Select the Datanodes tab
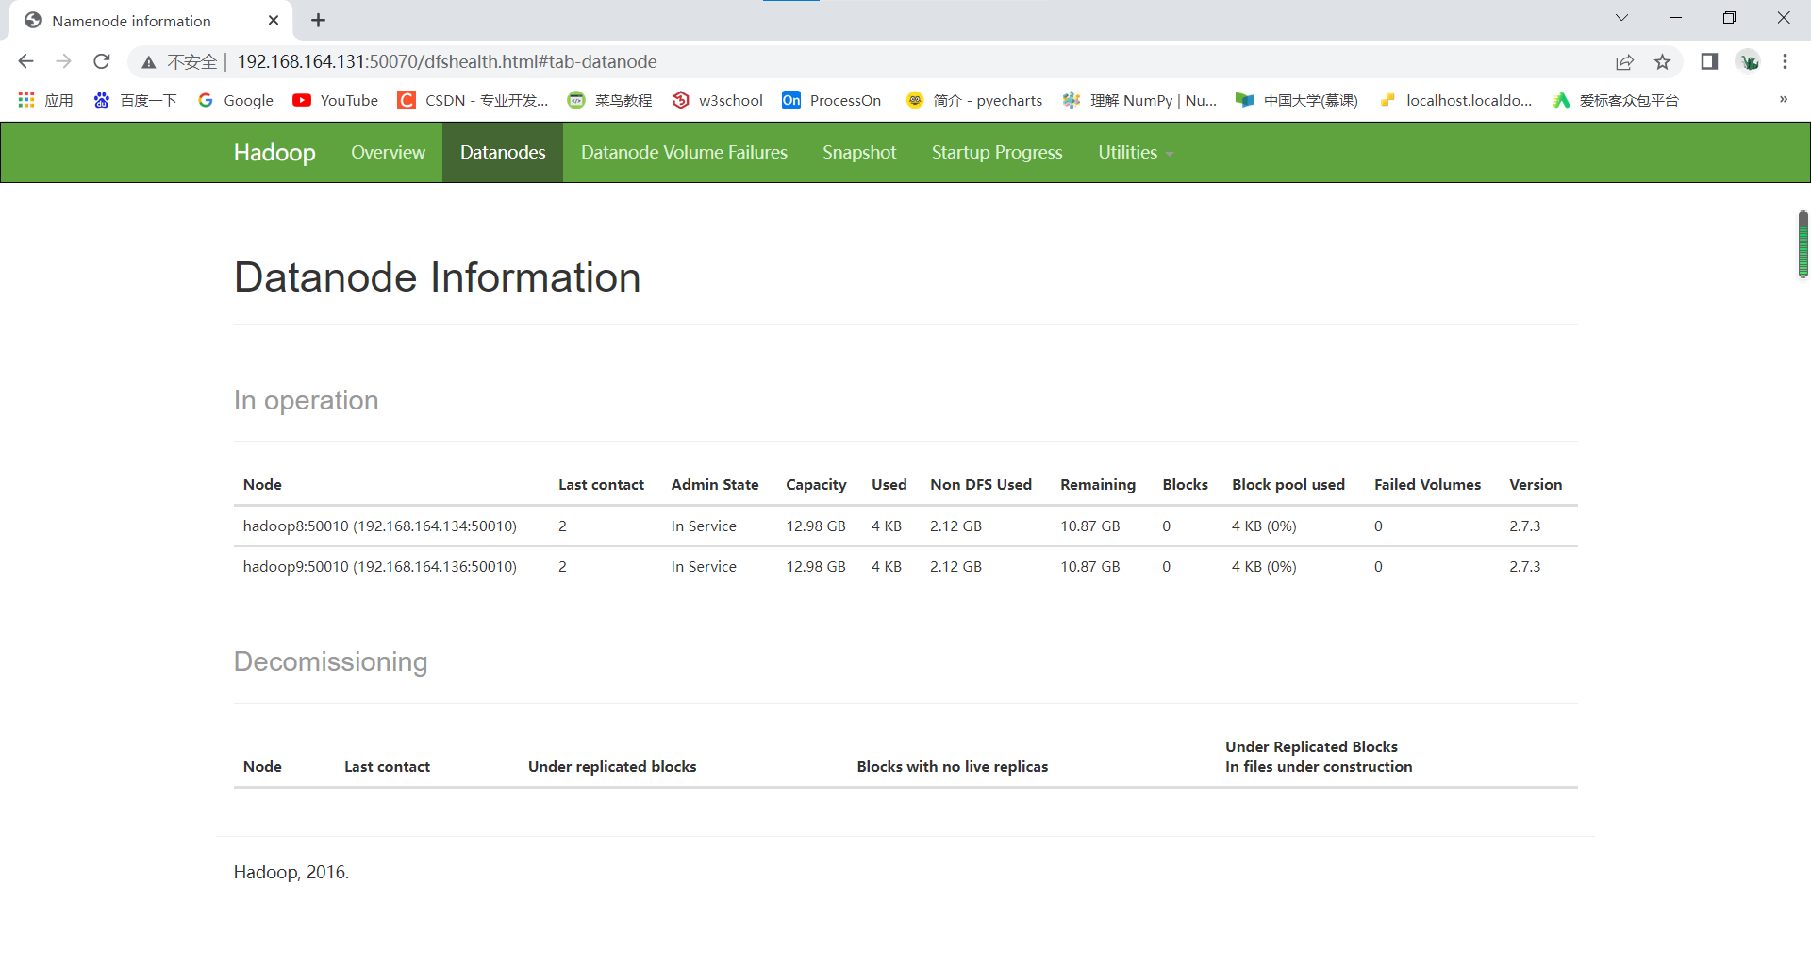Viewport: 1811px width, 969px height. pyautogui.click(x=503, y=152)
